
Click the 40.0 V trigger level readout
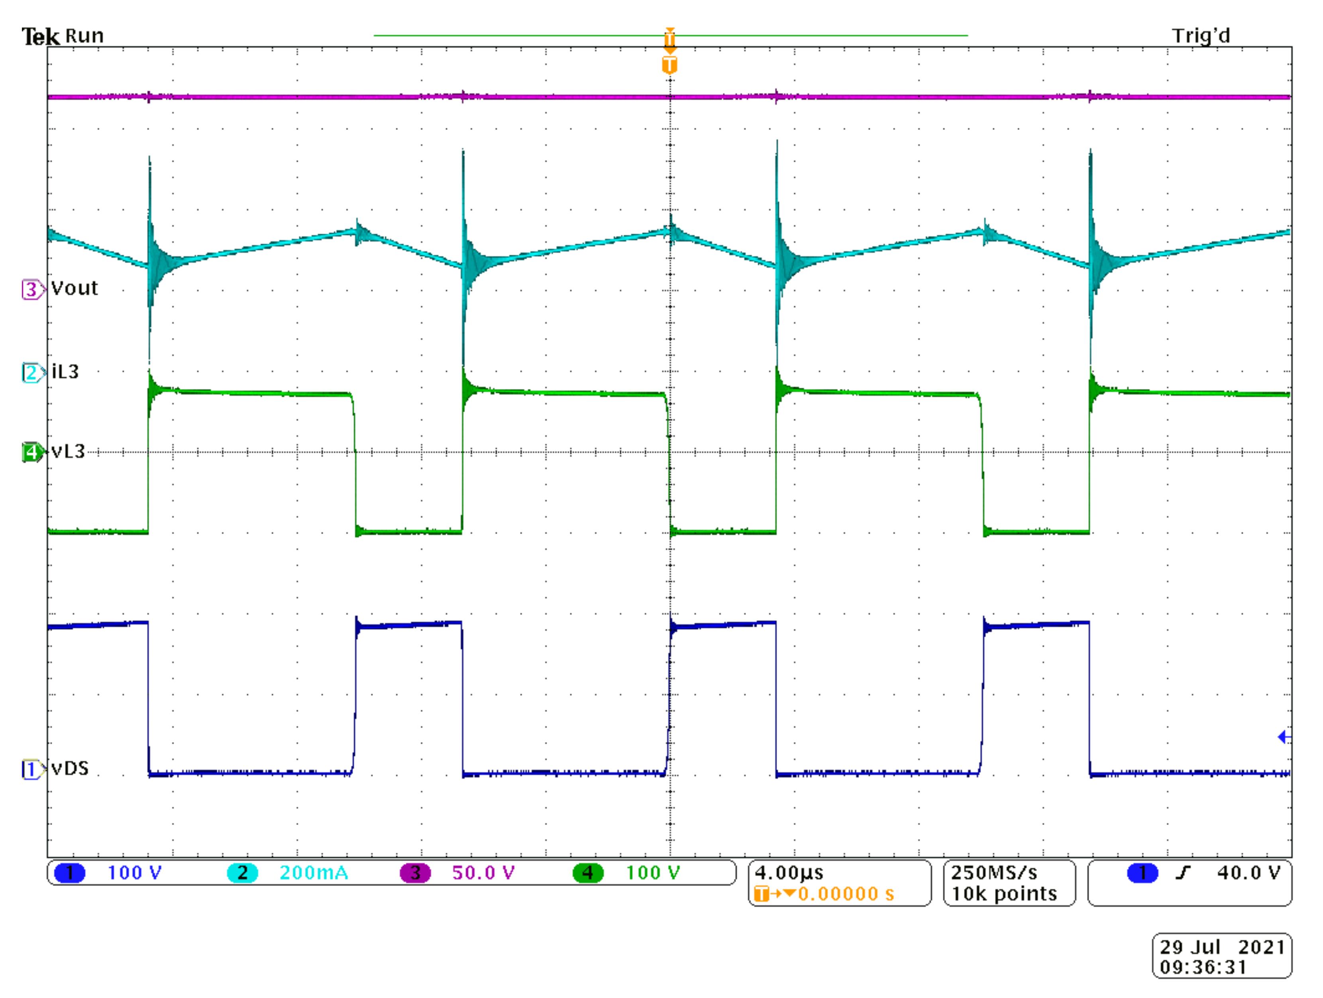pyautogui.click(x=1248, y=873)
